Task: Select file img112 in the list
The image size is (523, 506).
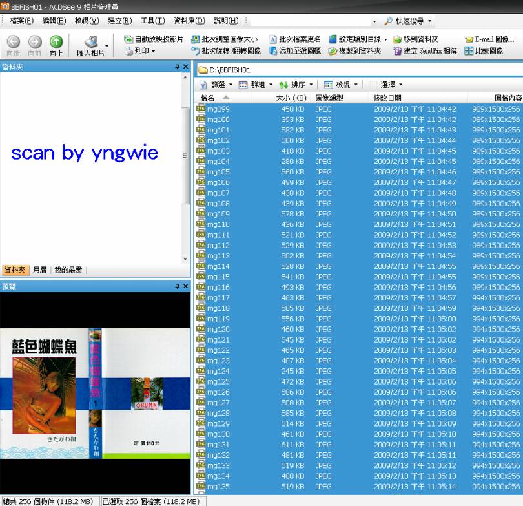Action: 218,246
